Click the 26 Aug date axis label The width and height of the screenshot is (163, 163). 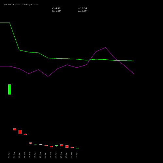click(x=61, y=155)
